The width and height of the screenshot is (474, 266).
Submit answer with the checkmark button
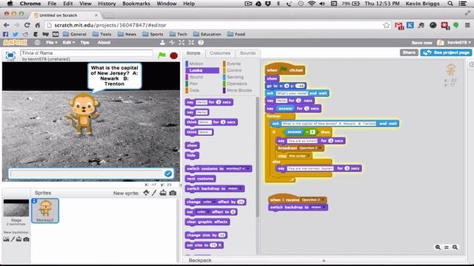point(168,174)
